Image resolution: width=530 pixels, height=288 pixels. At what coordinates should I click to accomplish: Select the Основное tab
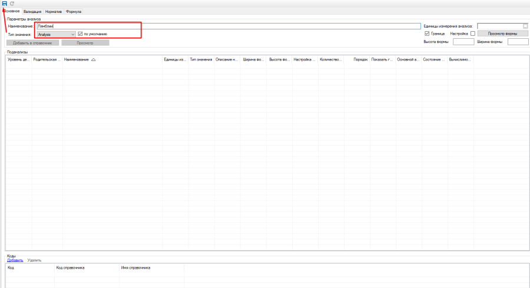click(12, 11)
